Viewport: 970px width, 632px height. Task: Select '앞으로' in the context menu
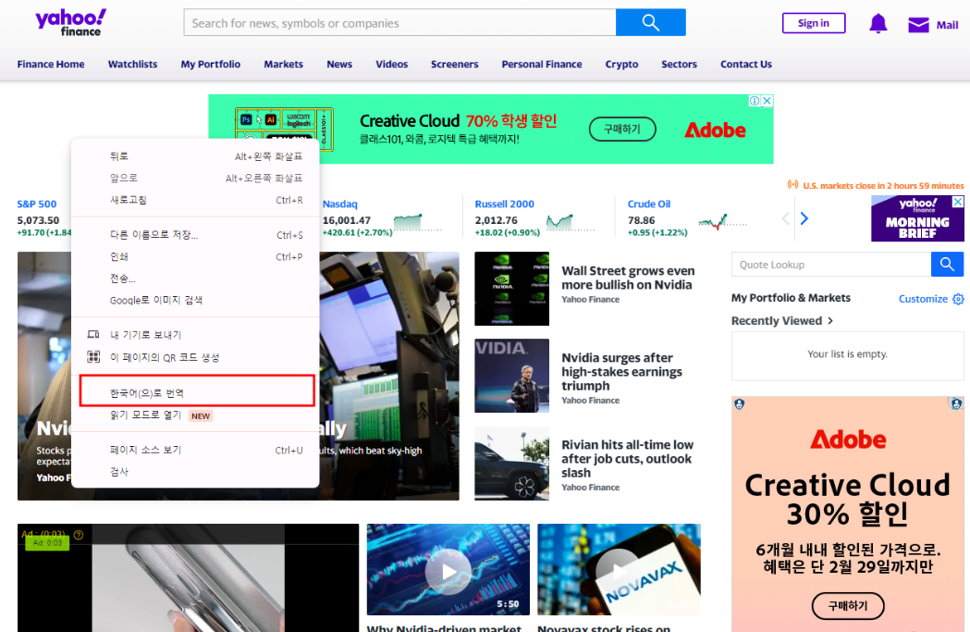tap(195, 178)
